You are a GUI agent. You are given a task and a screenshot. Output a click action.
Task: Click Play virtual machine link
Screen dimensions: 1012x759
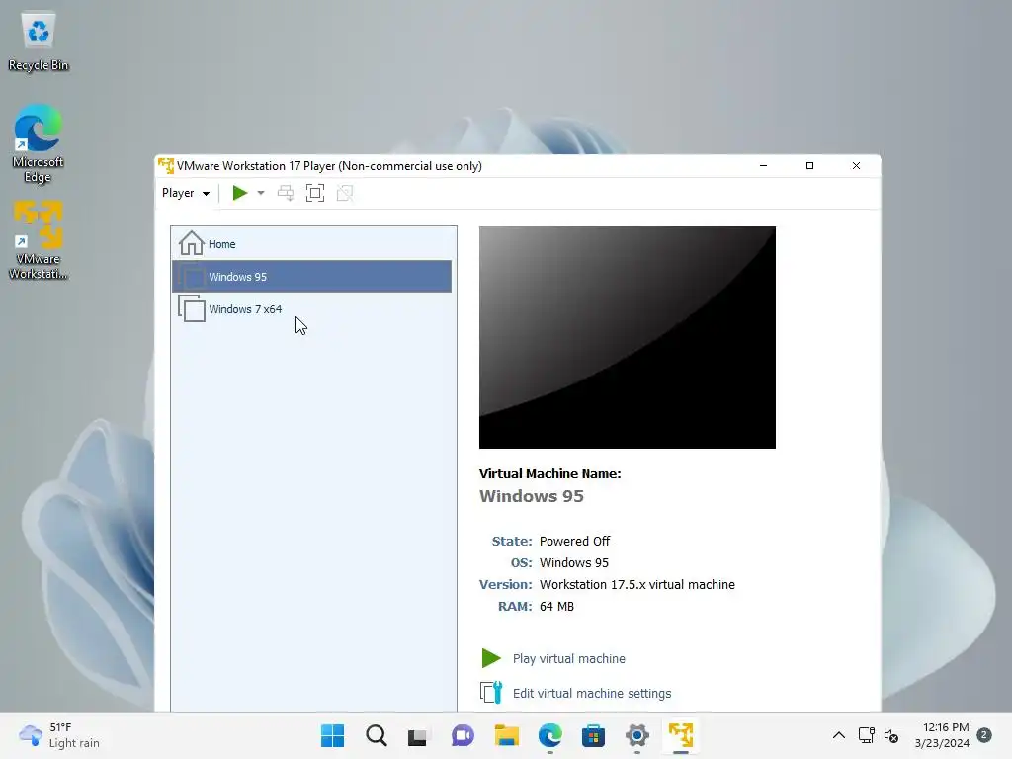(x=568, y=659)
